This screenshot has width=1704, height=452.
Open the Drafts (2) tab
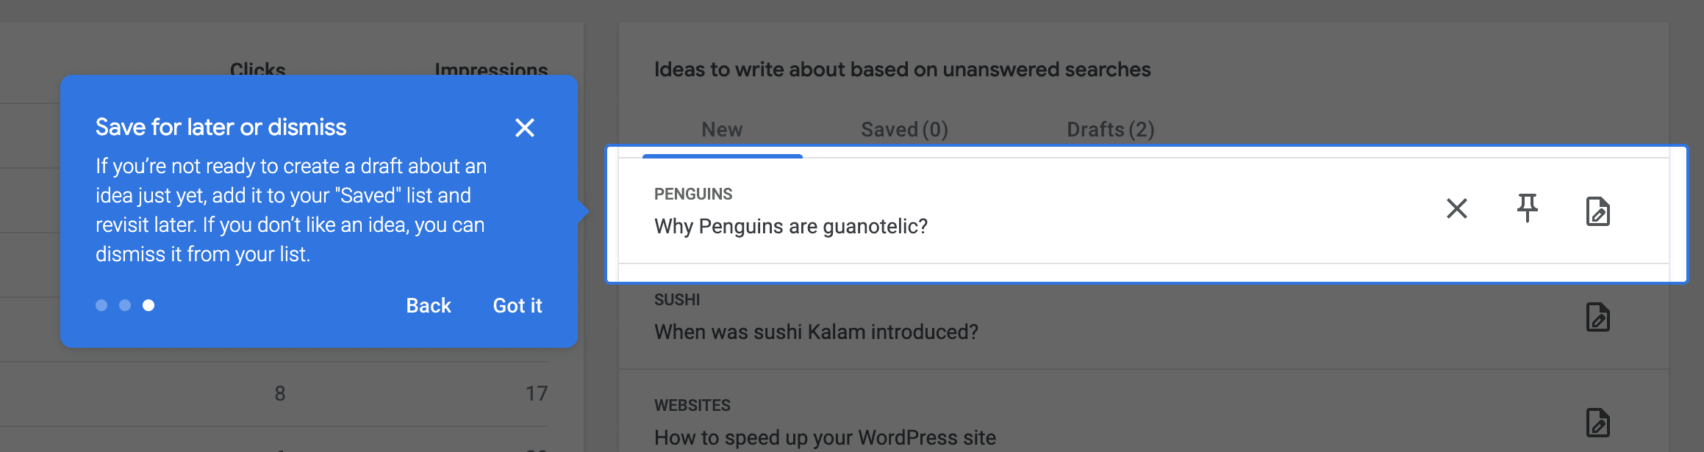(1109, 129)
